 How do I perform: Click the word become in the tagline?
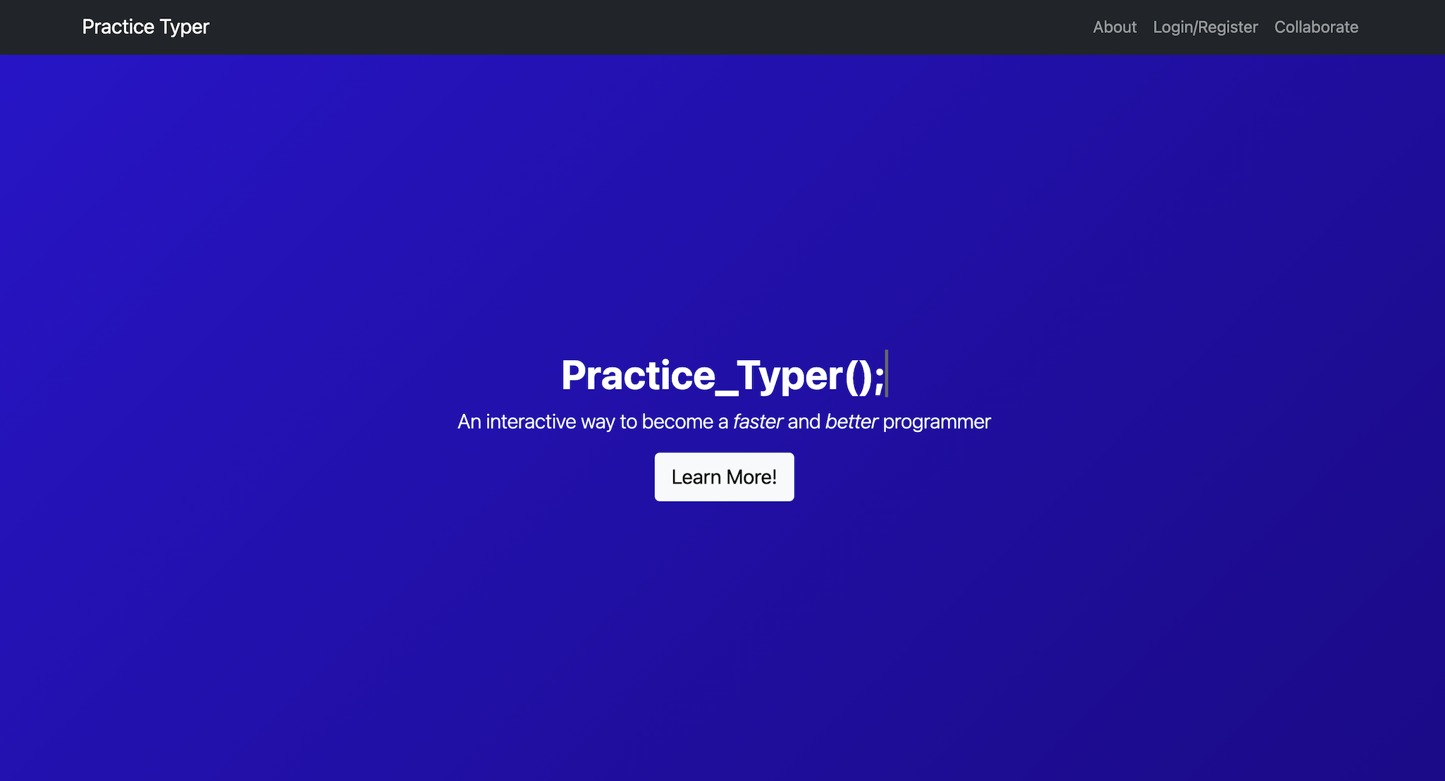(x=677, y=422)
